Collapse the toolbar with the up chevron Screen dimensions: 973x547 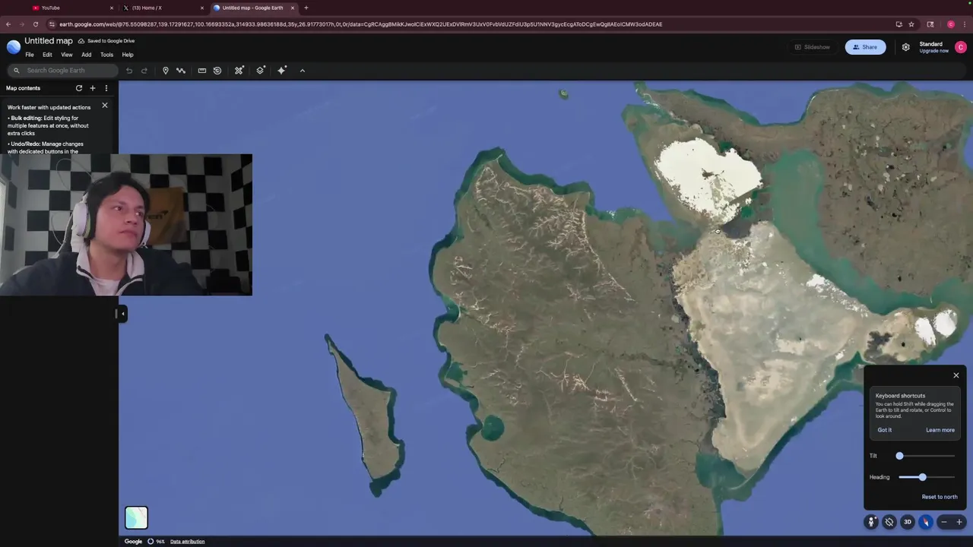pyautogui.click(x=303, y=71)
